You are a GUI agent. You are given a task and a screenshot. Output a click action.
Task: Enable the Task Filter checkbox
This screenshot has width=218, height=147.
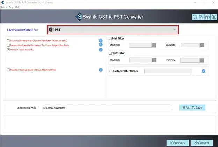coord(110,53)
